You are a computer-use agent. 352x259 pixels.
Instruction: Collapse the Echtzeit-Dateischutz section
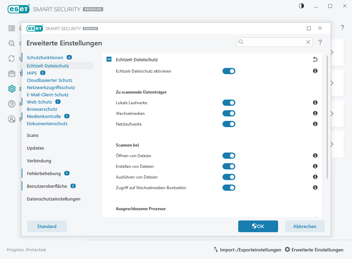click(109, 60)
